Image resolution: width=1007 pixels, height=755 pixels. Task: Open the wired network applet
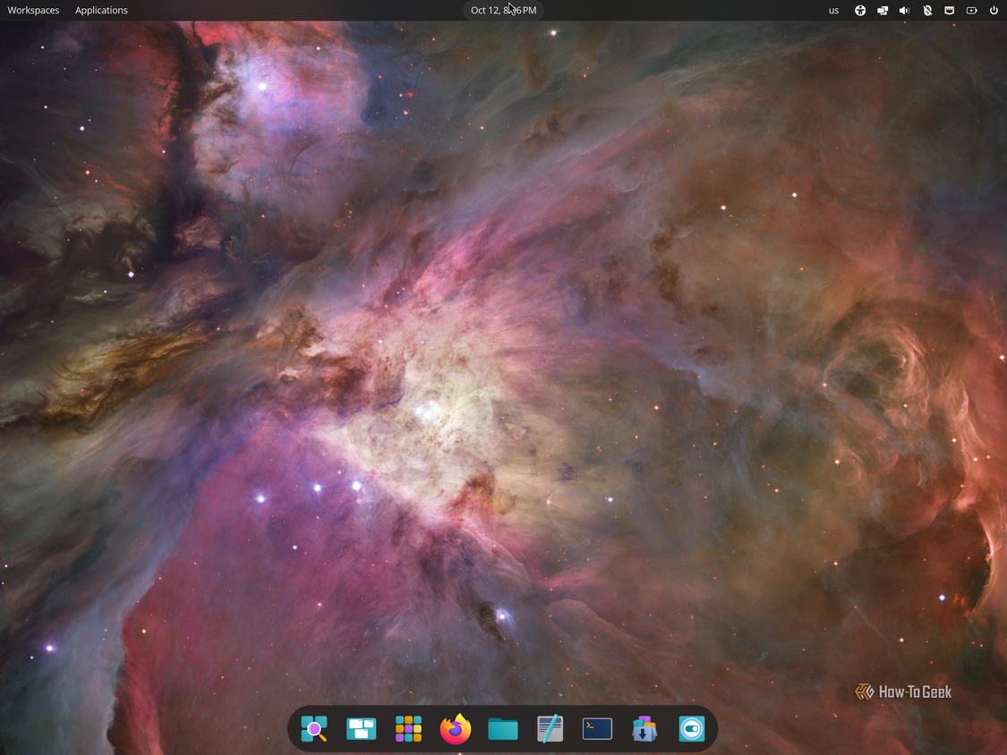[949, 10]
